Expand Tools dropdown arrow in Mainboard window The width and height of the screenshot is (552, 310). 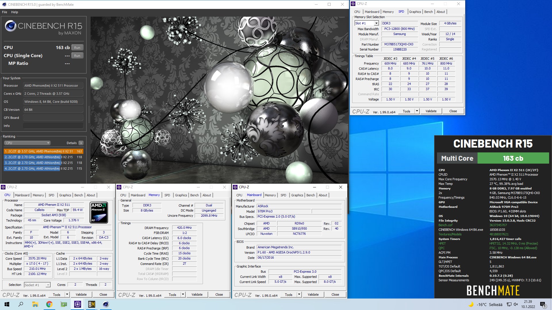point(299,294)
